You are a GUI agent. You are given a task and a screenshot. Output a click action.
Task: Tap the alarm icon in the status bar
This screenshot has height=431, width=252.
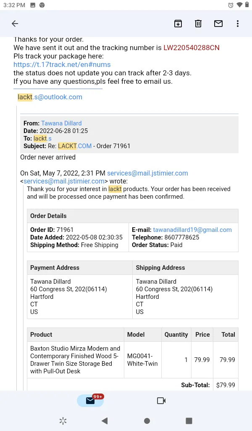point(231,5)
